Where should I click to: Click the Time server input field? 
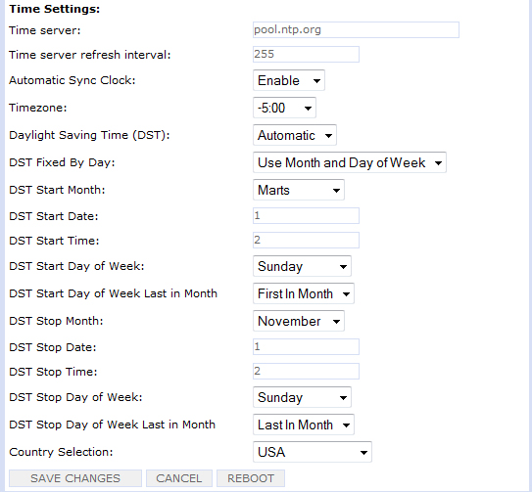356,29
